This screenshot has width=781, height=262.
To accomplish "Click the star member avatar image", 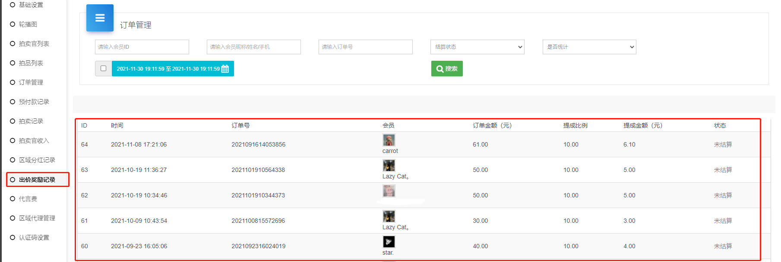I will [x=389, y=242].
